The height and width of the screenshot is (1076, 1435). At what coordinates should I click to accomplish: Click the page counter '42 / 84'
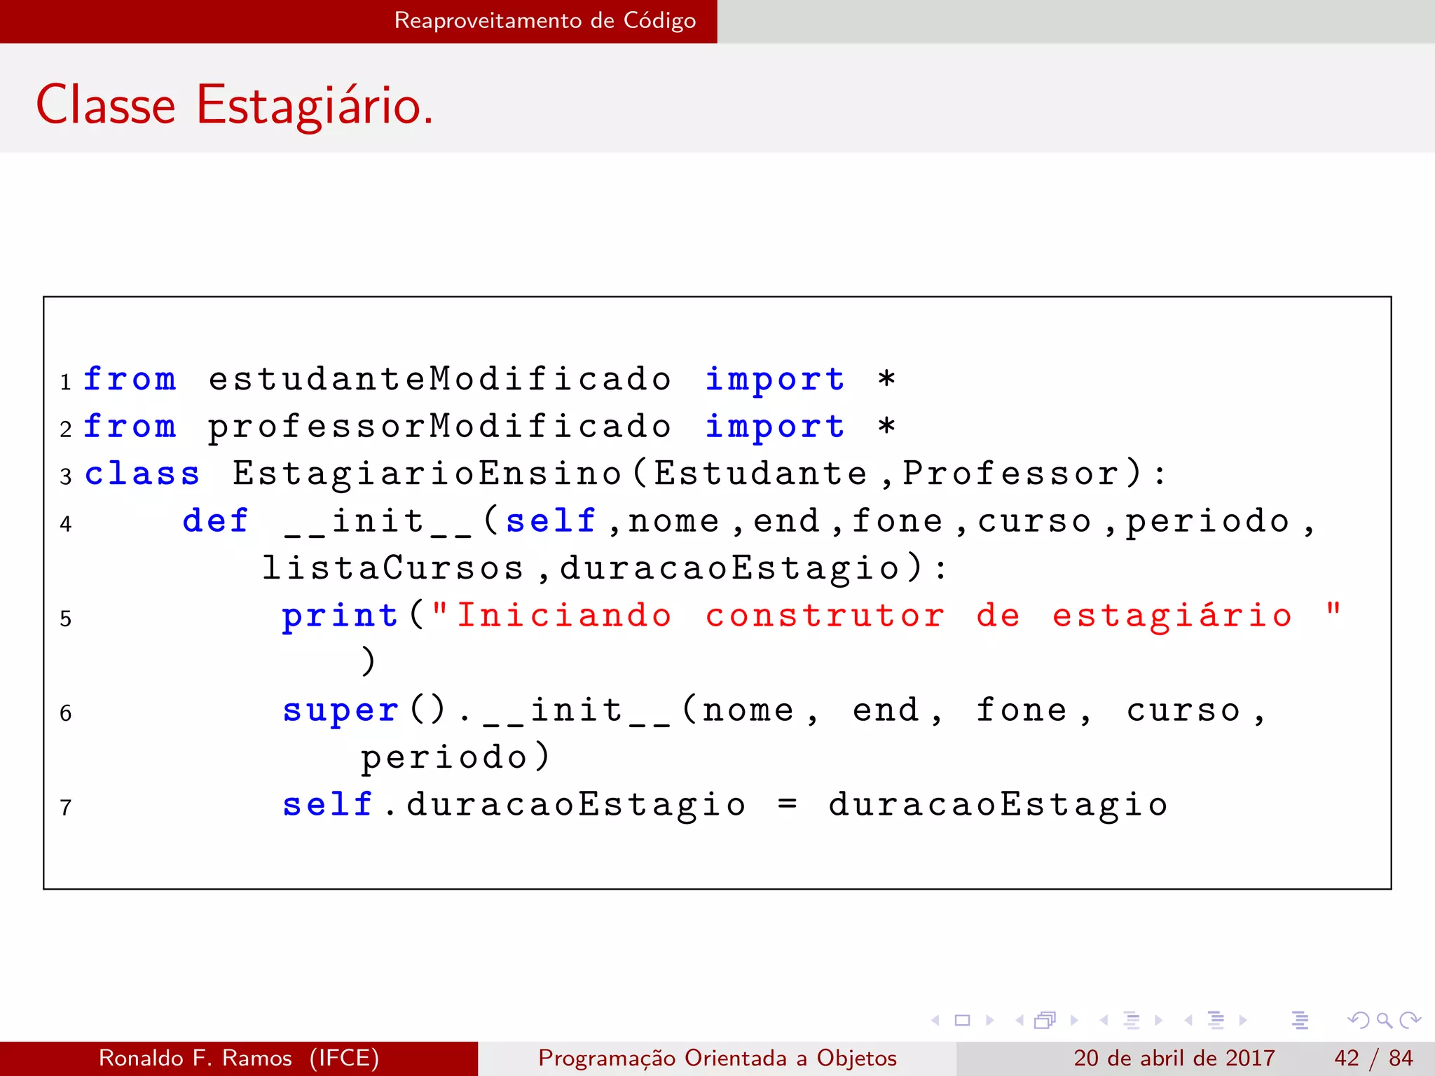tap(1373, 1058)
